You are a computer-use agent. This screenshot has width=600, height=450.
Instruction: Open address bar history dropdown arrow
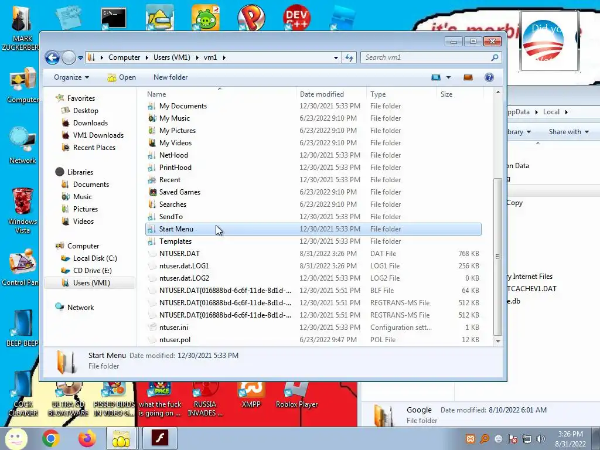click(336, 57)
